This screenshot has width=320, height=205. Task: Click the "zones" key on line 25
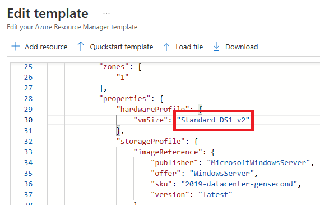114,67
